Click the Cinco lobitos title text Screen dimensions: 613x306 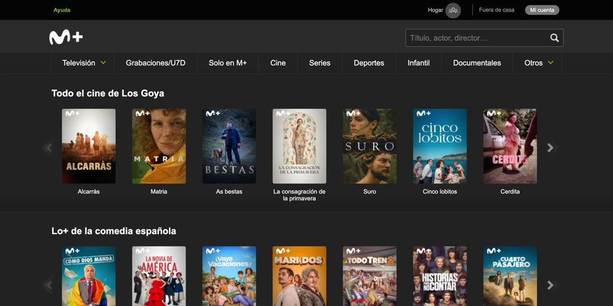[x=440, y=192]
